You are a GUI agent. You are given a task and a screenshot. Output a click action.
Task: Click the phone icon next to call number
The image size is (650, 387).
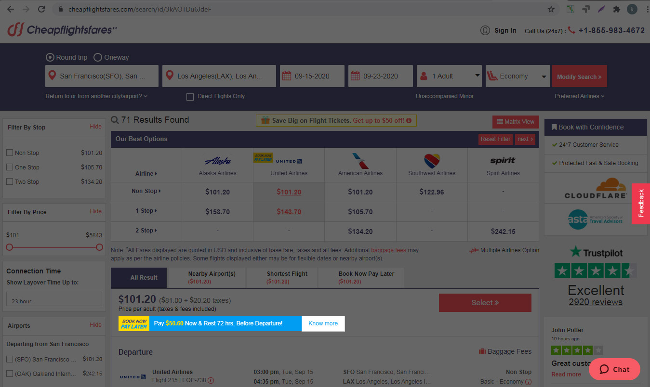571,30
